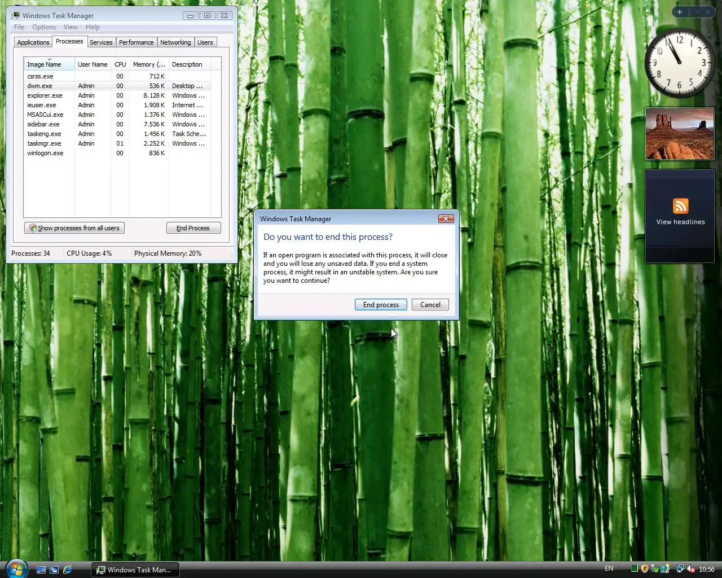Sort by User Name column header
The height and width of the screenshot is (578, 722).
click(x=93, y=64)
